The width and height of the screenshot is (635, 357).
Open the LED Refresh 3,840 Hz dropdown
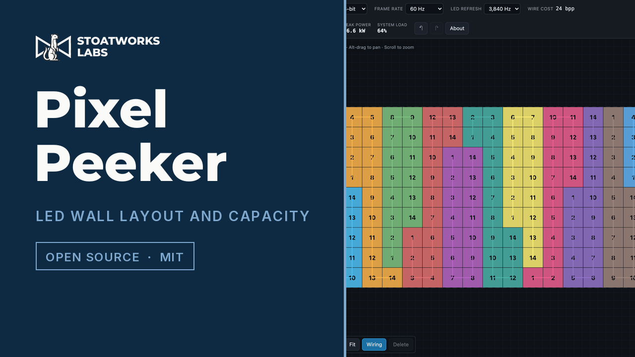(502, 9)
